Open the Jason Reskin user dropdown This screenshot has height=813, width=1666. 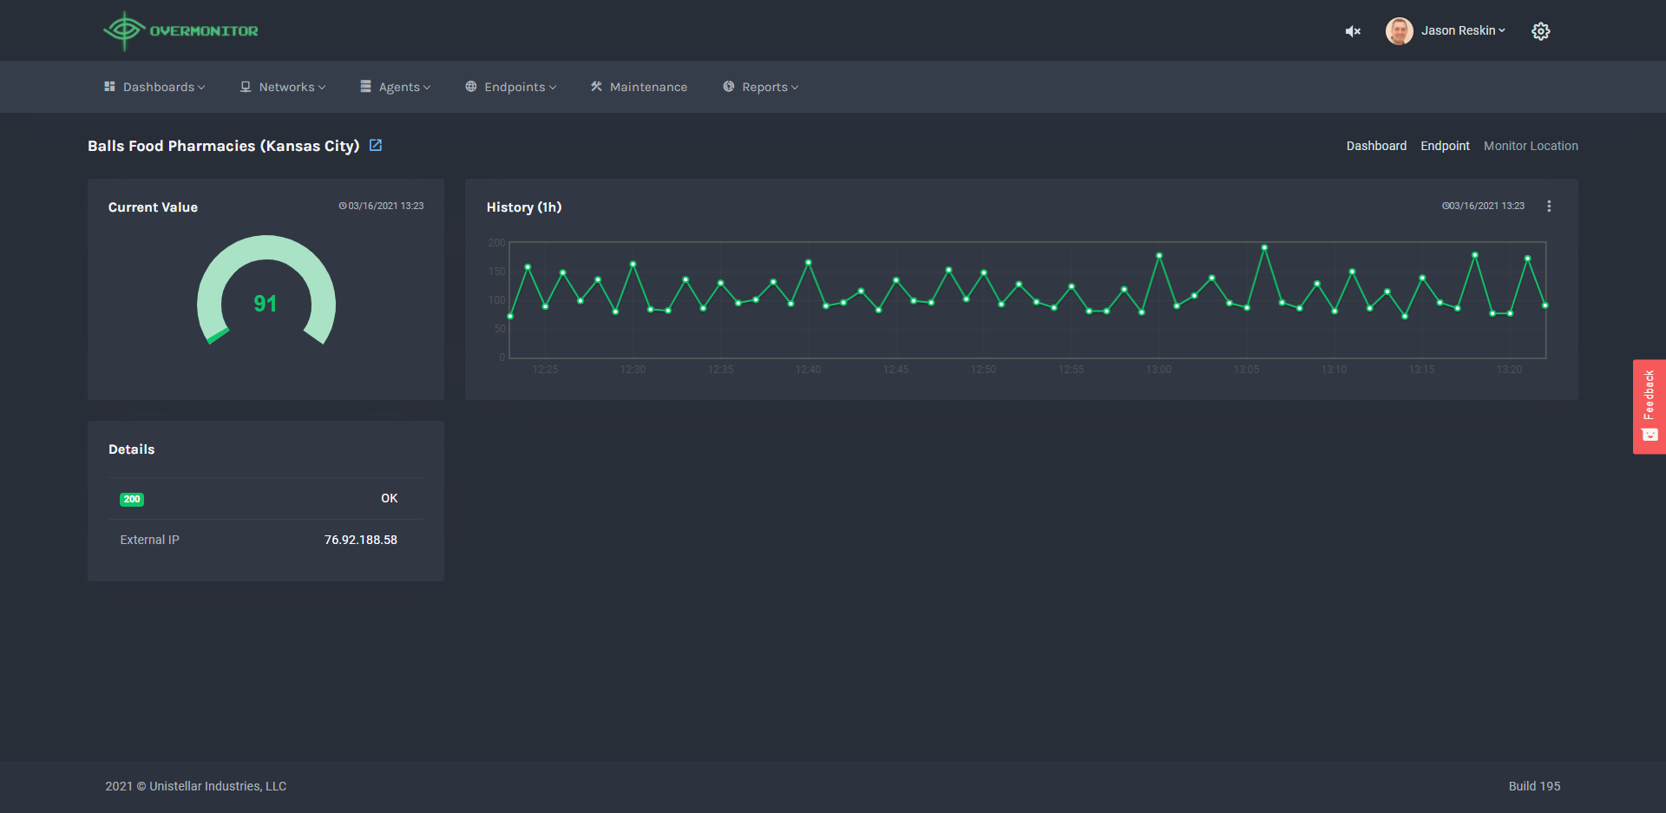point(1463,30)
